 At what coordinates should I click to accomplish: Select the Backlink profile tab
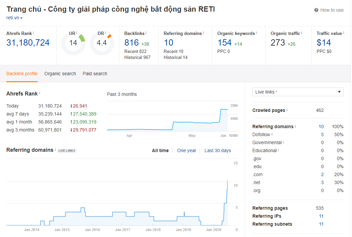(22, 74)
